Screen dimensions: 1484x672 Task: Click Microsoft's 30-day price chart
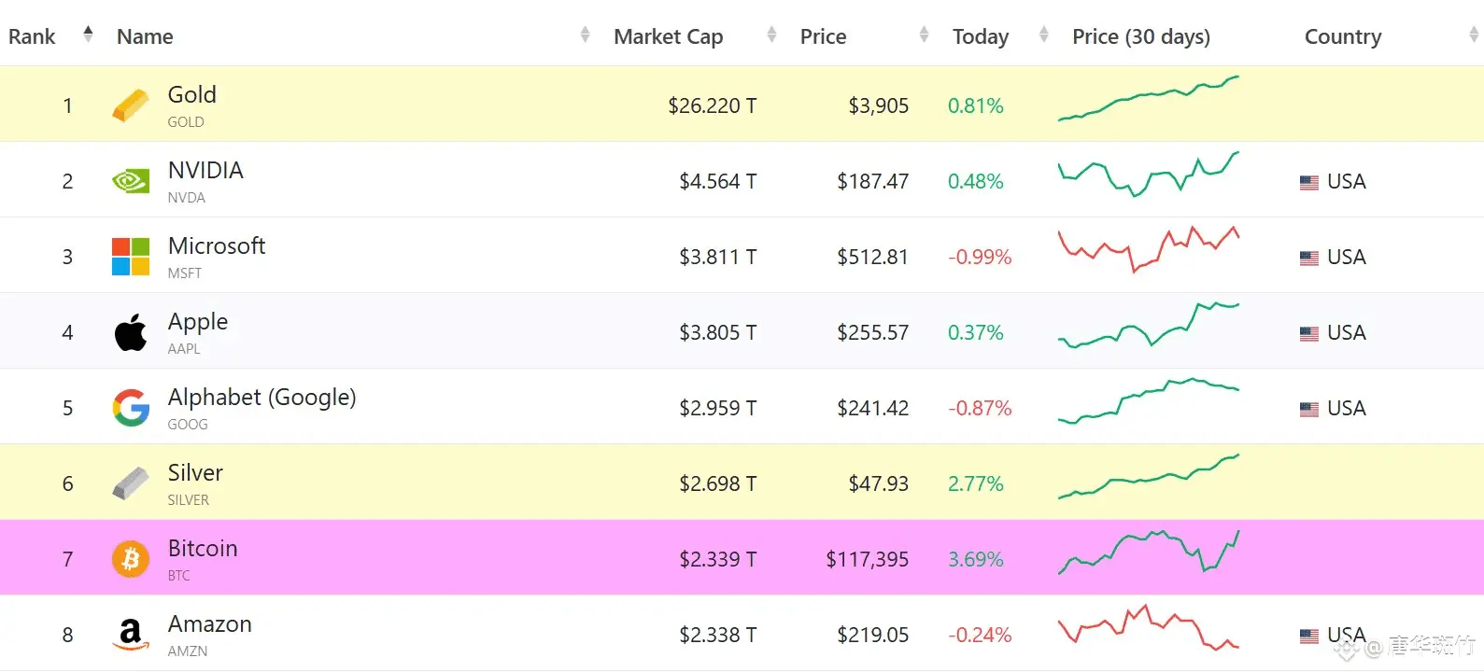coord(1148,249)
